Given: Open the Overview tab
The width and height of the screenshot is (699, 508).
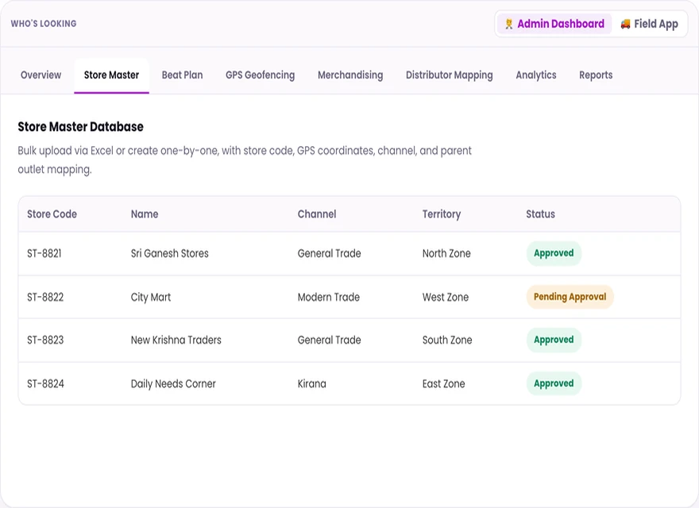Looking at the screenshot, I should (x=41, y=75).
